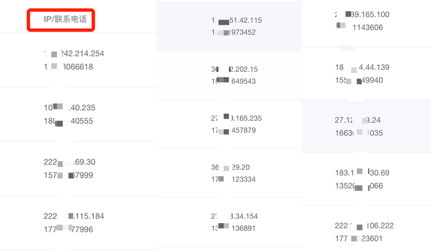431x252 pixels.
Task: Click the row with IP ending 30.69
Action: click(x=367, y=179)
